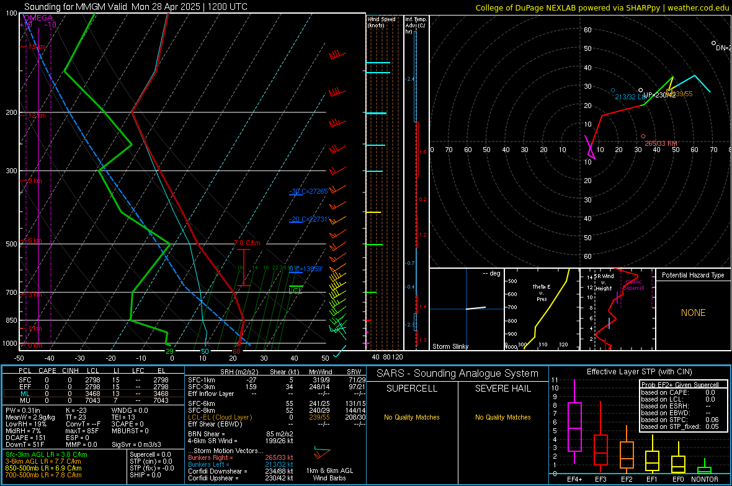The height and width of the screenshot is (486, 732).
Task: Click the red 'Bunkers Right =' label
Action: pyautogui.click(x=210, y=457)
